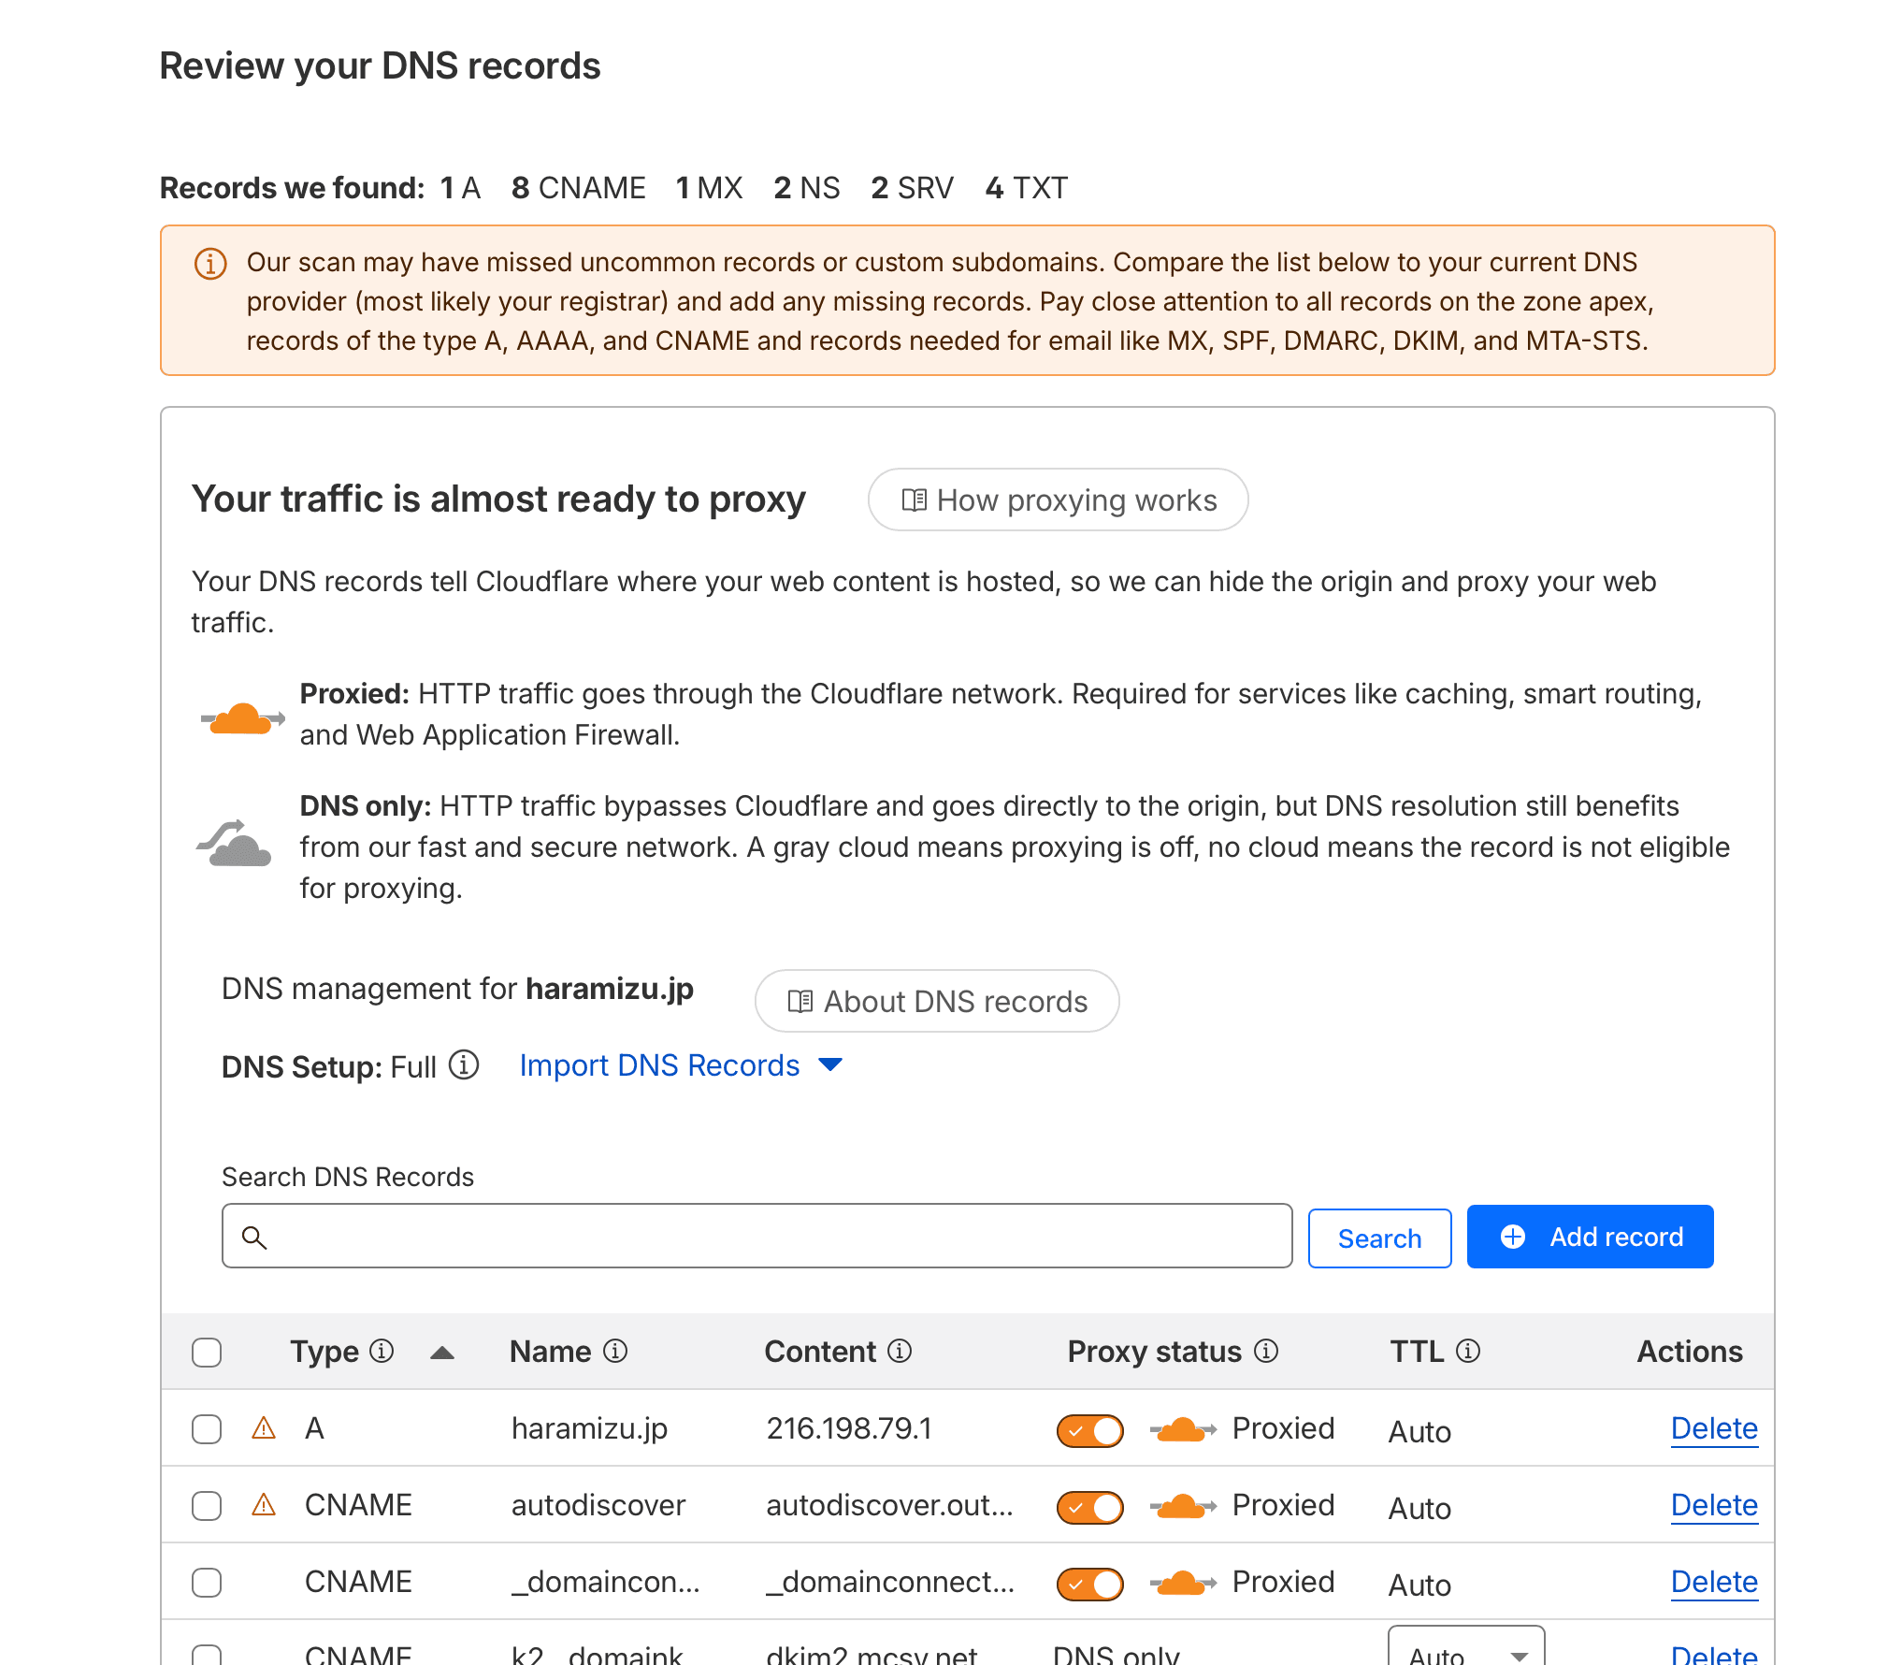Click the info icon next to Proxy status
Image resolution: width=1902 pixels, height=1665 pixels.
[x=1266, y=1351]
